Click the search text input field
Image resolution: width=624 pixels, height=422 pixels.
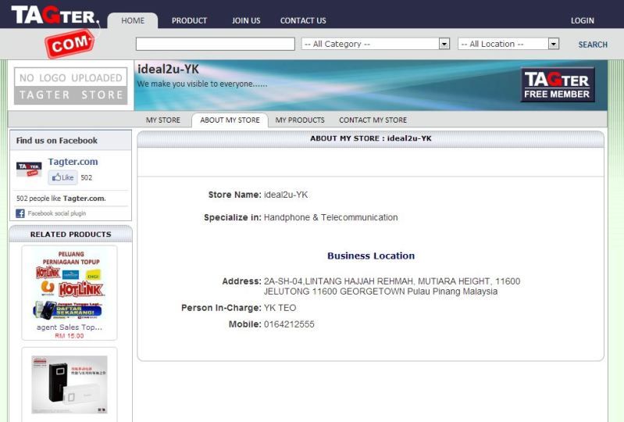tap(215, 45)
